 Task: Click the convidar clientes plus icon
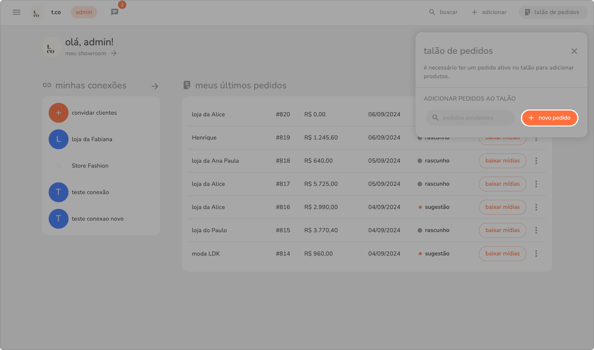(58, 113)
